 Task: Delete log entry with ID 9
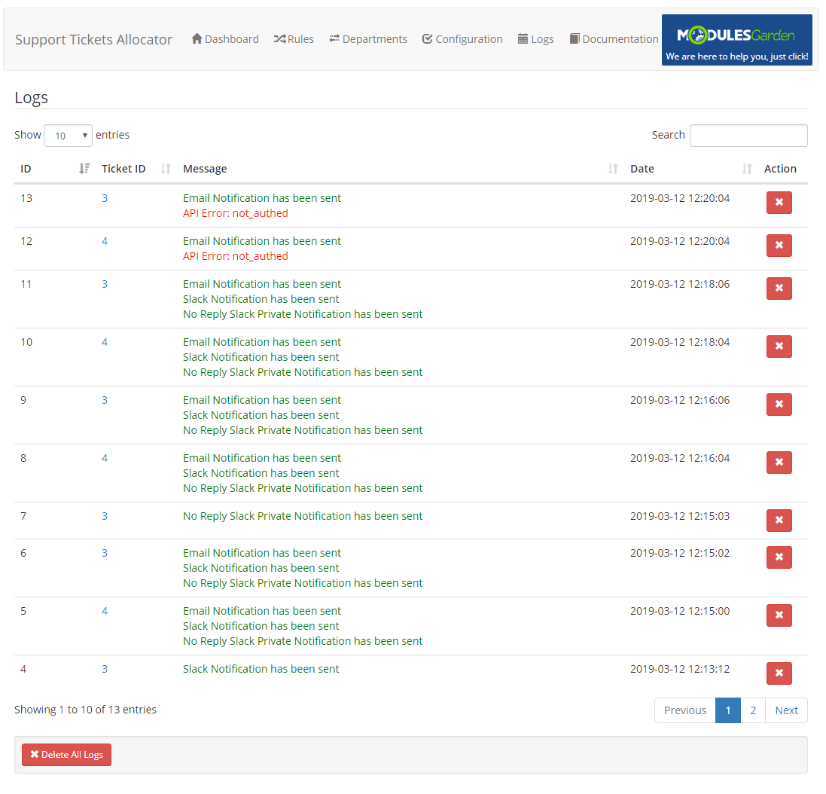pos(779,404)
